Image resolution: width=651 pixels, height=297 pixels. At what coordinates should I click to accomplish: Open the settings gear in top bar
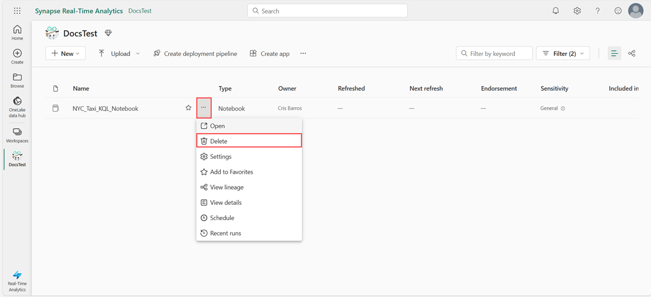tap(577, 11)
